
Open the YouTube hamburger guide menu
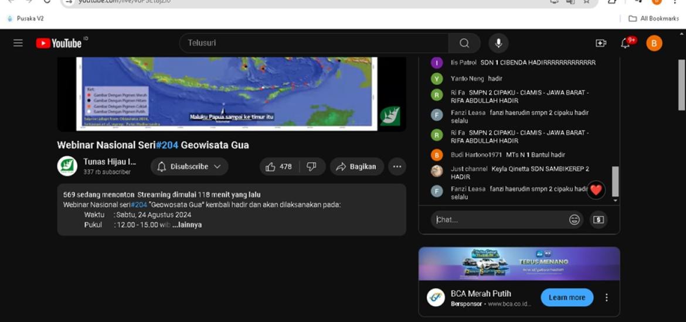click(18, 43)
